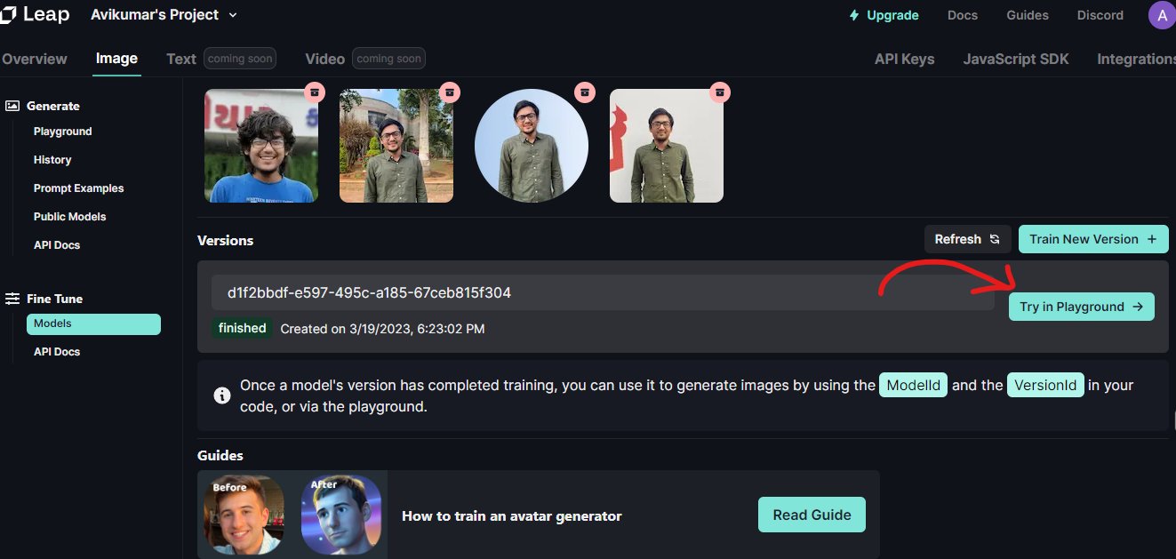1176x559 pixels.
Task: Remove the fourth white-wall photo
Action: pos(720,92)
